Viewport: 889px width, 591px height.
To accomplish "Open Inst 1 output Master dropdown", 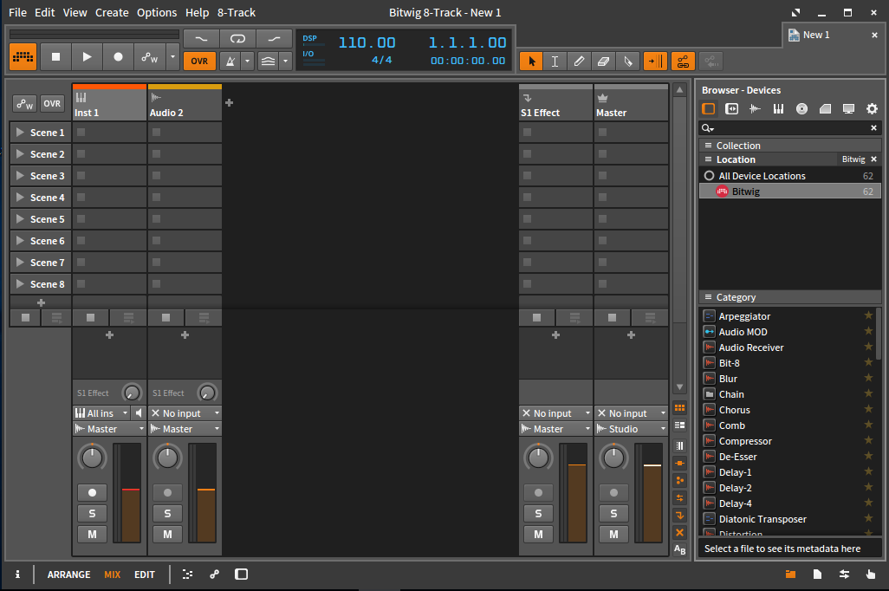I will click(109, 429).
